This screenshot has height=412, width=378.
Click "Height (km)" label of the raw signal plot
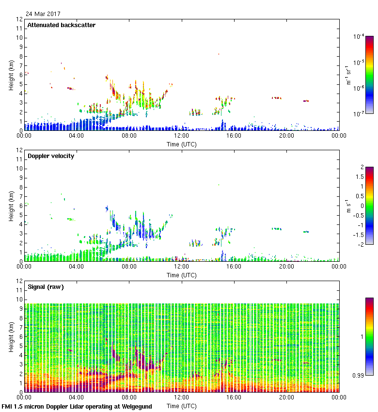coord(11,336)
